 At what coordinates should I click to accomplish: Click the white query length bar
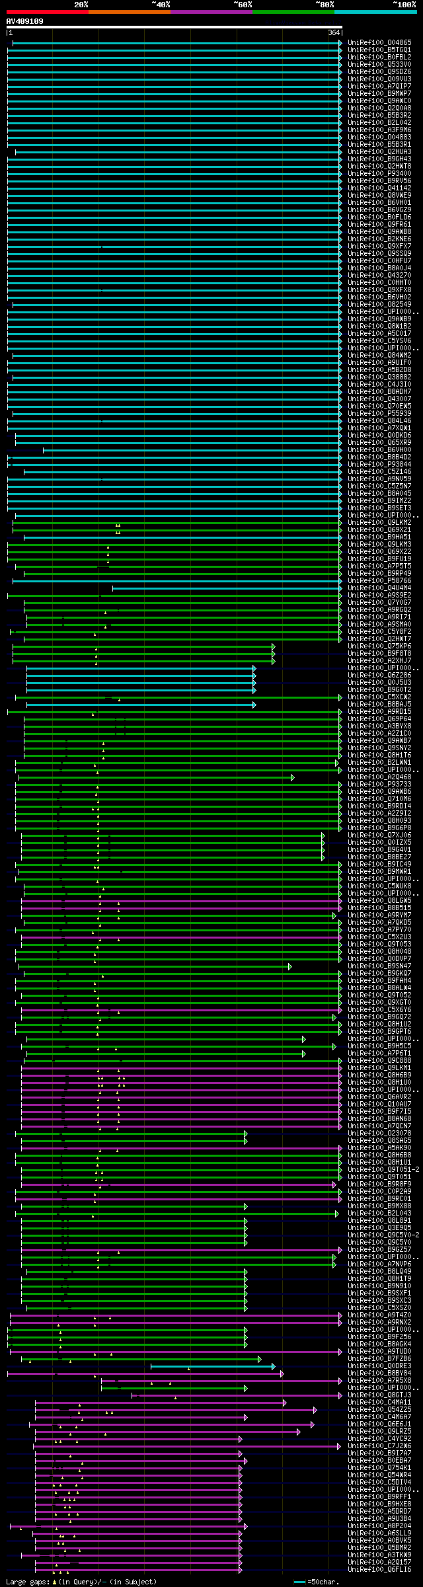coord(174,27)
